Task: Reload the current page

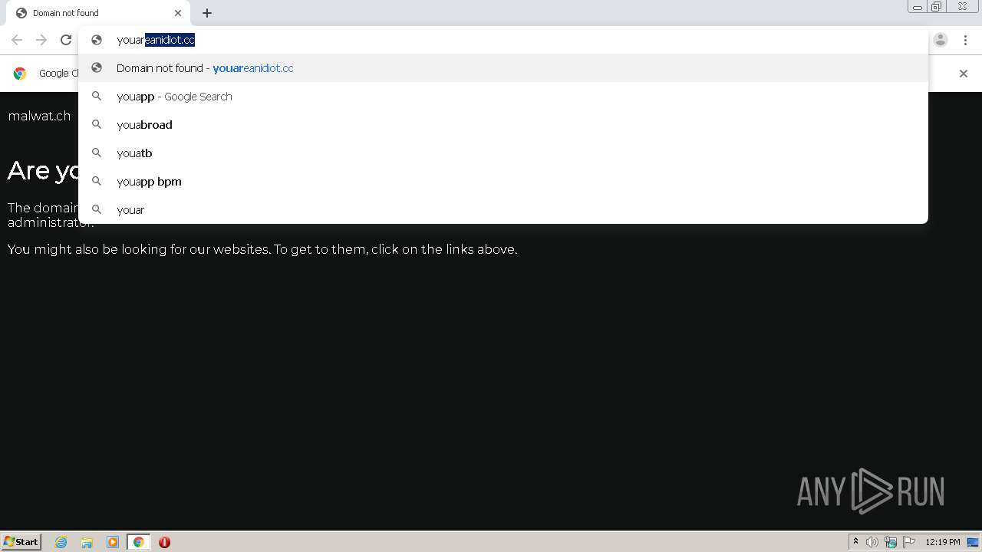Action: 66,40
